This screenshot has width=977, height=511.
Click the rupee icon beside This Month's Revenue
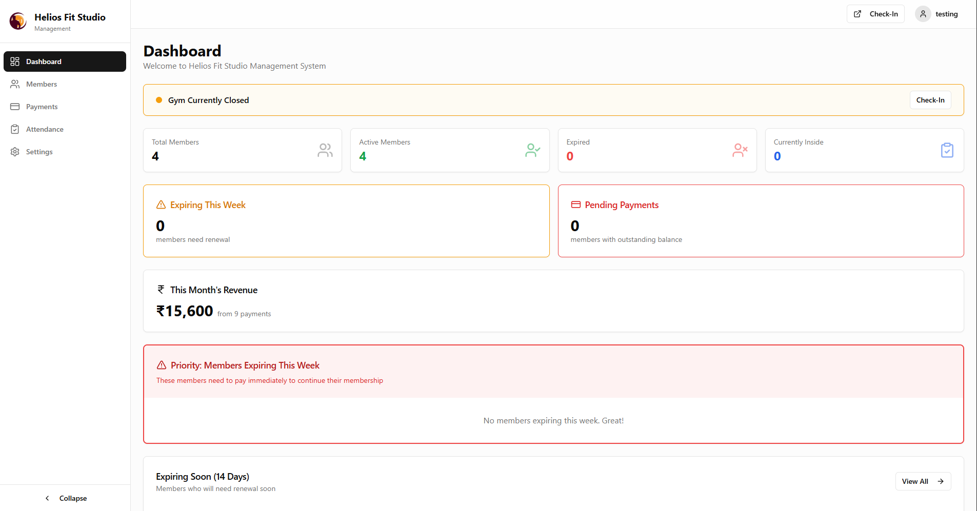coord(161,290)
